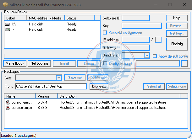Open Net booting settings
192x139 pixels.
point(39,63)
